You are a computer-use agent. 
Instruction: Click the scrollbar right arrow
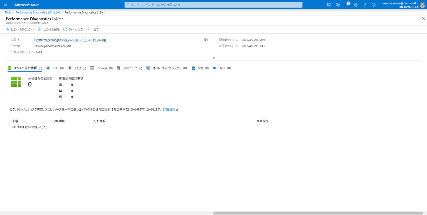[425, 213]
